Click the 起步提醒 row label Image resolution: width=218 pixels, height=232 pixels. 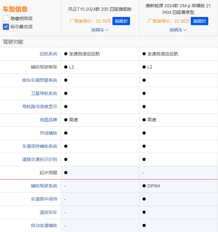coord(48,173)
